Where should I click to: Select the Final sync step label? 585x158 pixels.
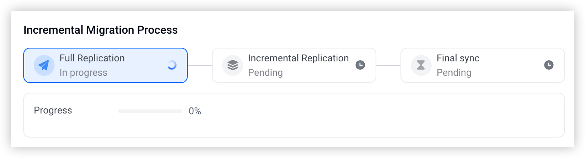click(x=458, y=58)
